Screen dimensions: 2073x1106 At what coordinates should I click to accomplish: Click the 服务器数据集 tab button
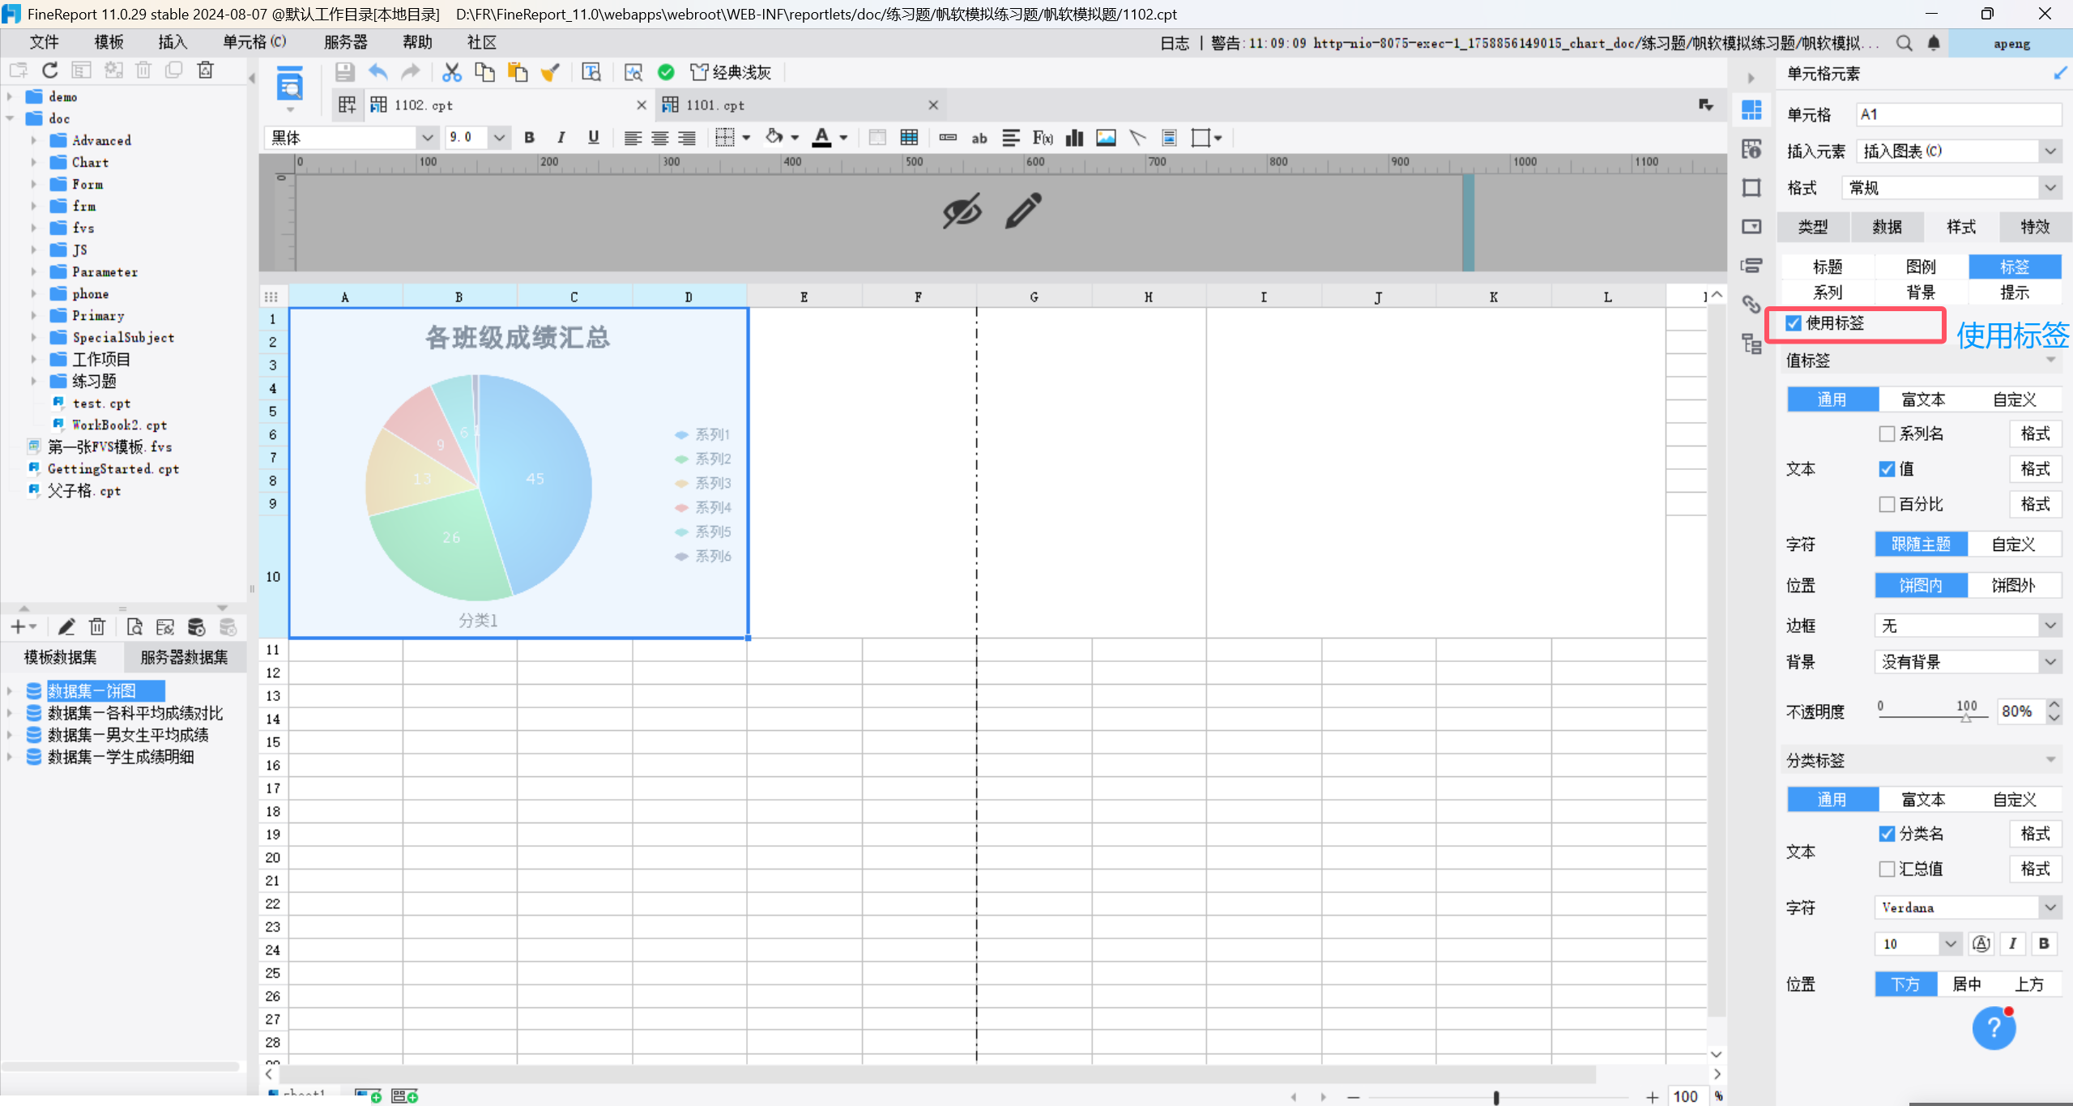coord(184,657)
